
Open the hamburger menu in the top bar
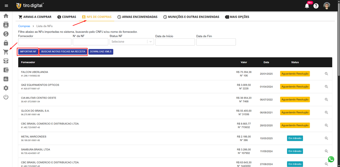click(6, 6)
